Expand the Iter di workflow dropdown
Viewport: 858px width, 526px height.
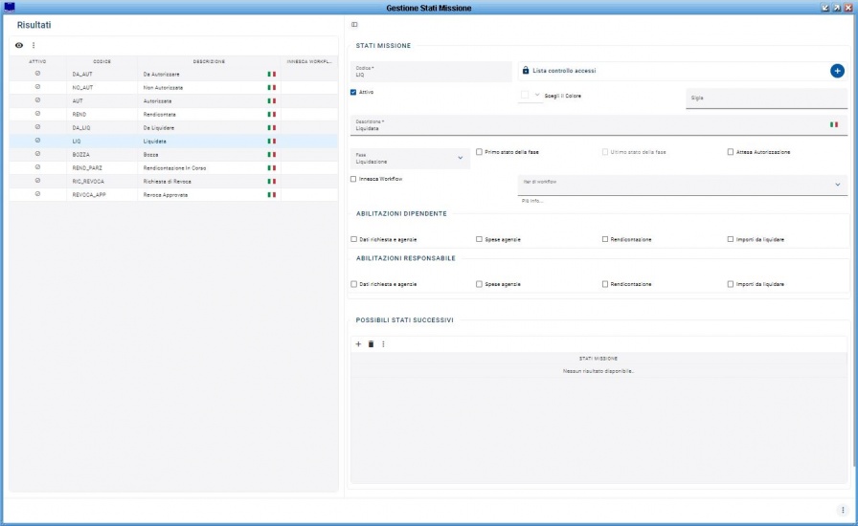click(837, 185)
